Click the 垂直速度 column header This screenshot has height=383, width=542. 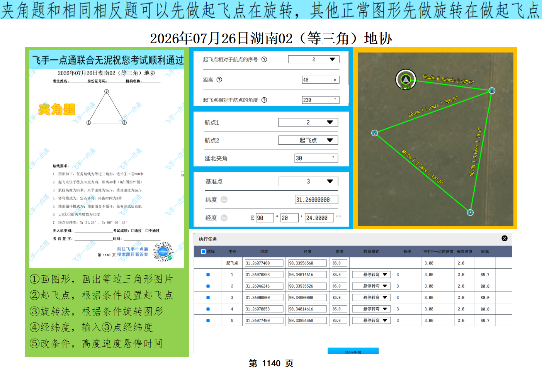[x=465, y=252]
